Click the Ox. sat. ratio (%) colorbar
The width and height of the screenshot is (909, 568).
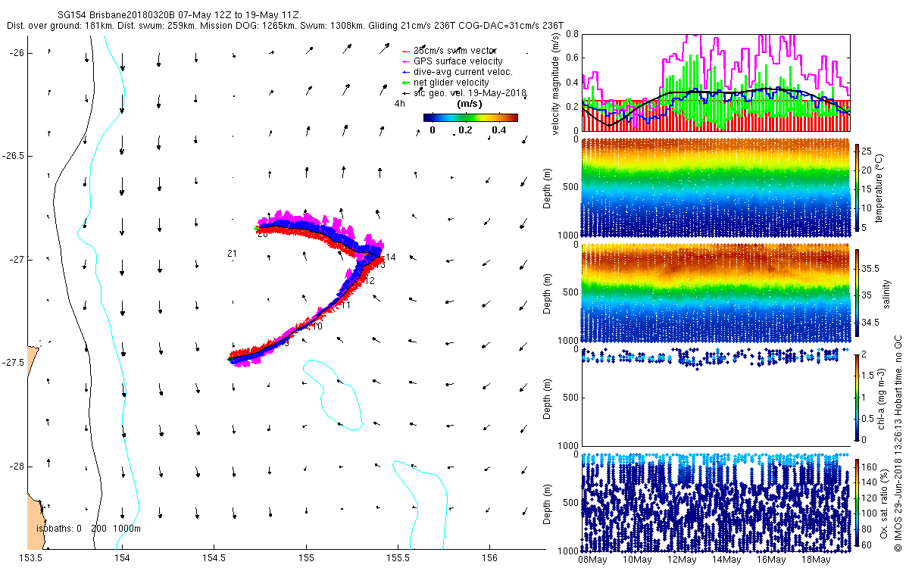(x=858, y=501)
